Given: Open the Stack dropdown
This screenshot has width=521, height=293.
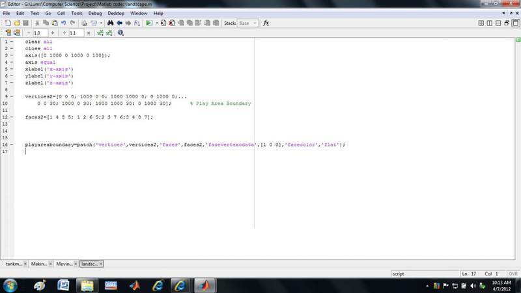Looking at the screenshot, I should (x=248, y=23).
